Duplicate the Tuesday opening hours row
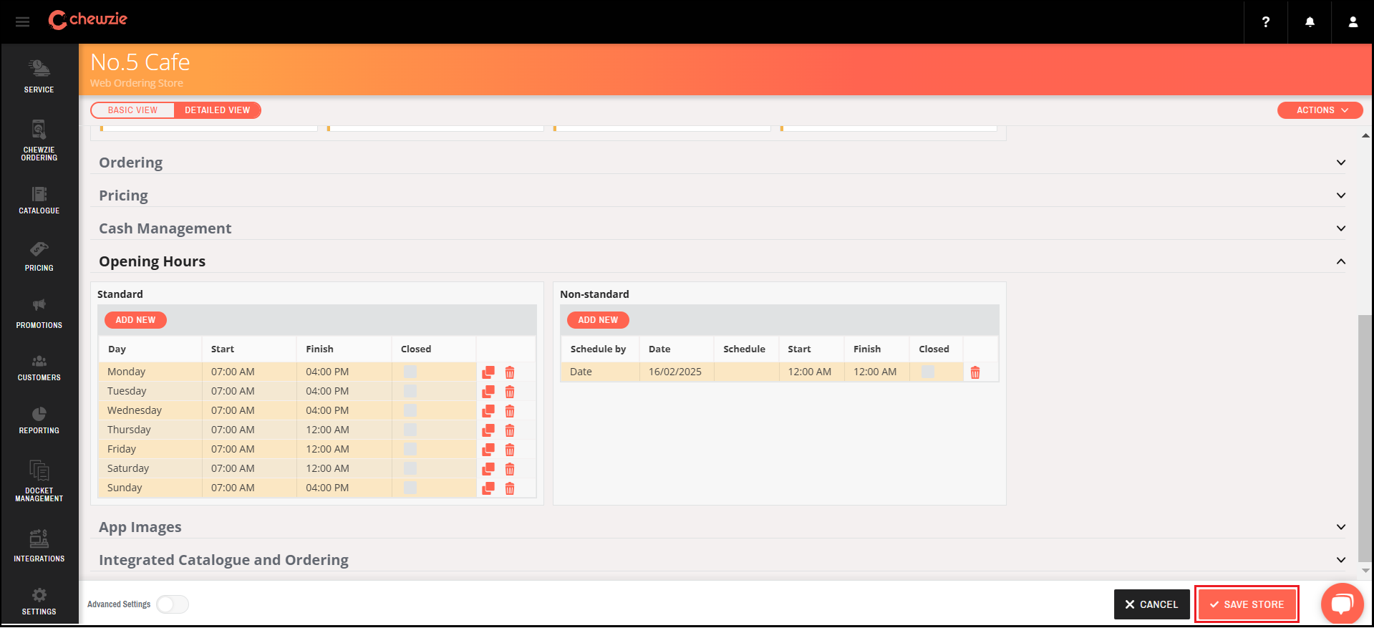 (488, 392)
